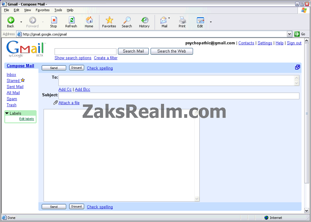Open the Spam folder link
Viewport: 311px width, 222px height.
[12, 99]
